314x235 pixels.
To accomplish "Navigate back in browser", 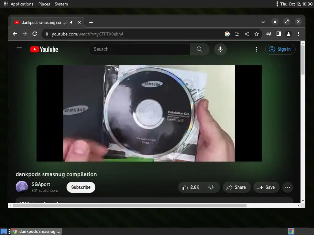I will pyautogui.click(x=15, y=34).
